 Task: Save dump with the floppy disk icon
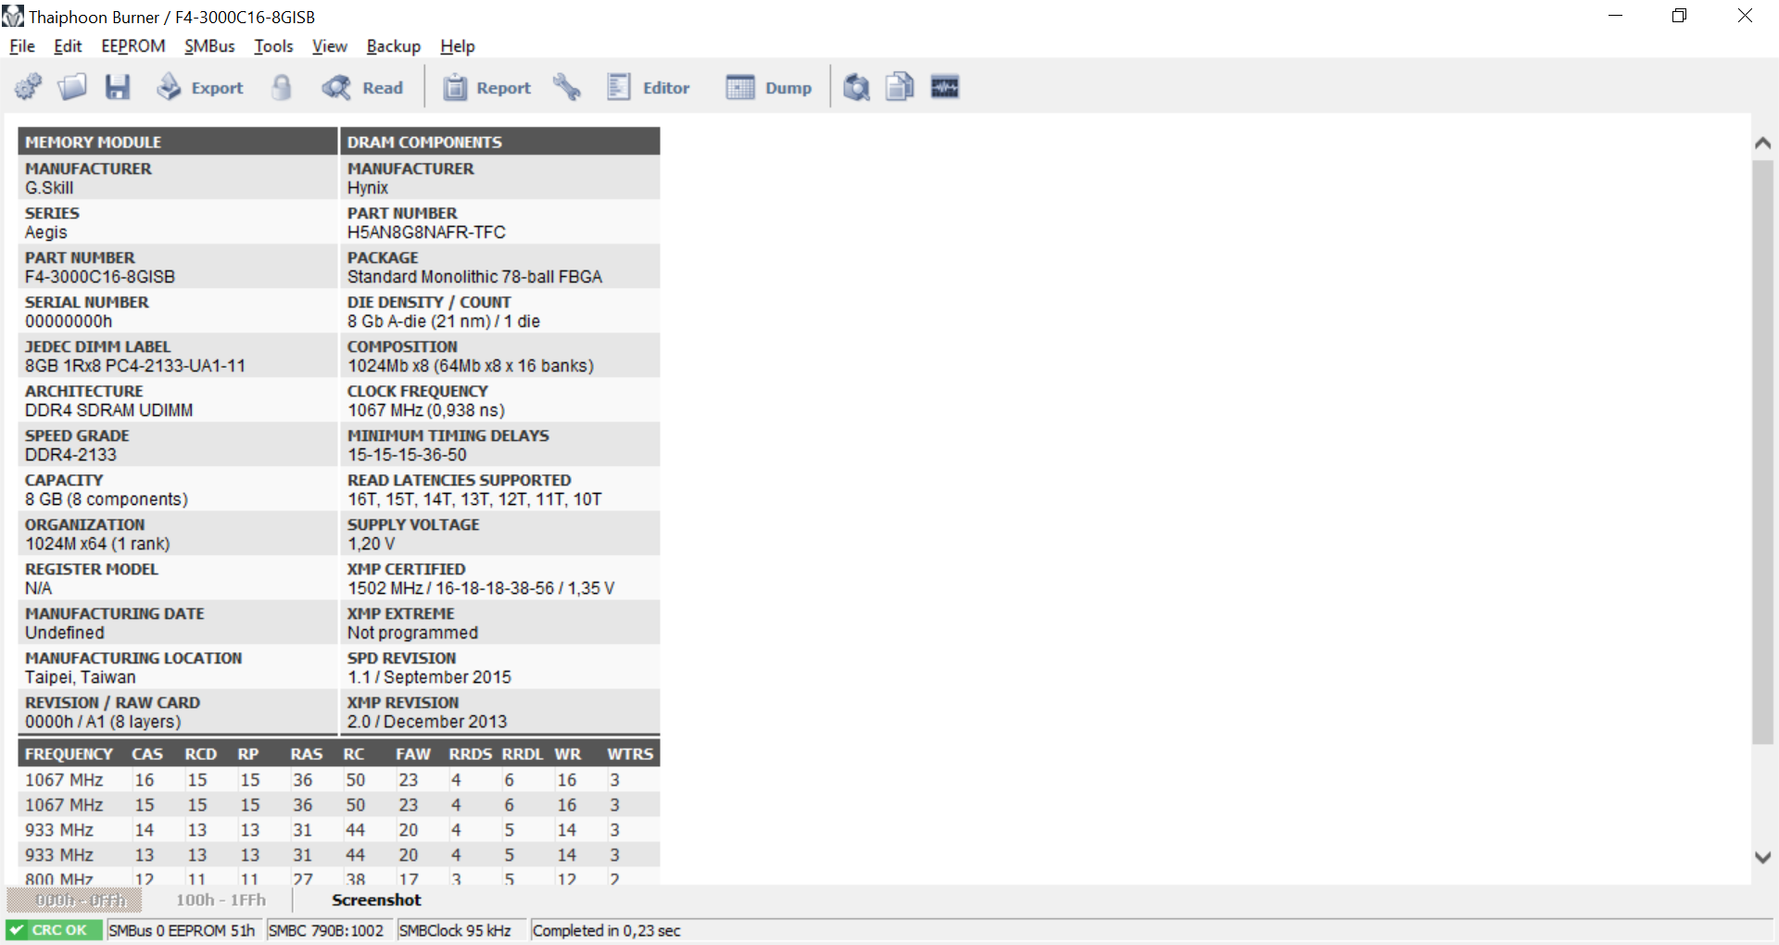(118, 88)
